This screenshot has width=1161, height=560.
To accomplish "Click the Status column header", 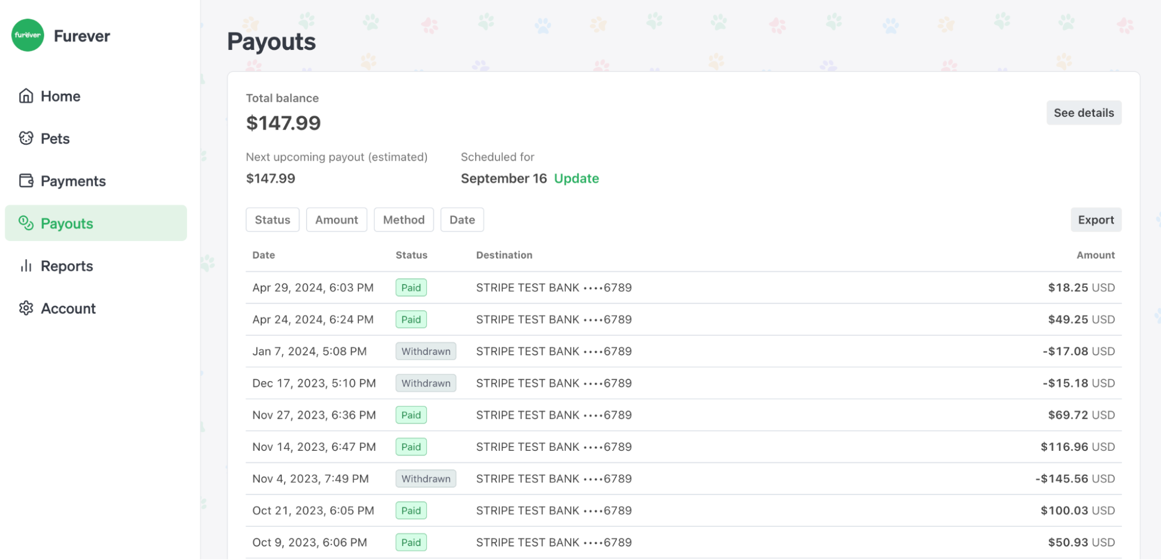I will 411,255.
